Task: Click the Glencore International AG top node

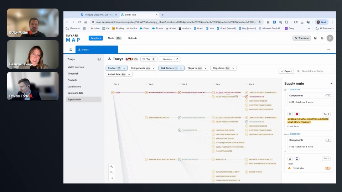Action: point(180,92)
